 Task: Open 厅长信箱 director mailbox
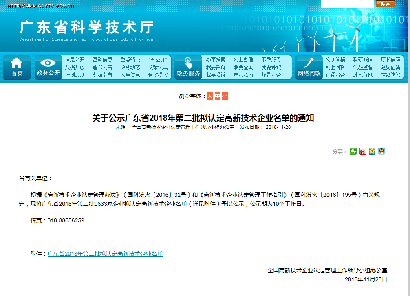(390, 59)
